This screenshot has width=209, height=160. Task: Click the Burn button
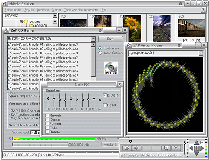pos(110,39)
